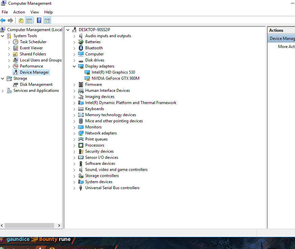Click the Bluetooth category icon
The height and width of the screenshot is (249, 295).
click(x=81, y=48)
